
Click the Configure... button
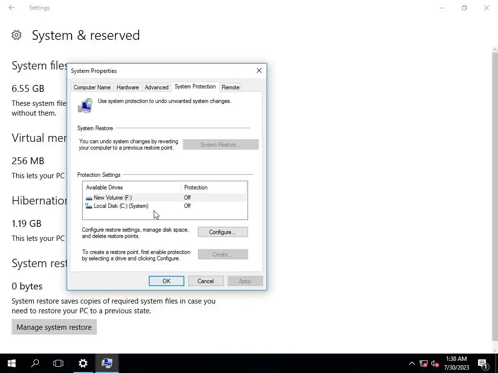pos(223,232)
